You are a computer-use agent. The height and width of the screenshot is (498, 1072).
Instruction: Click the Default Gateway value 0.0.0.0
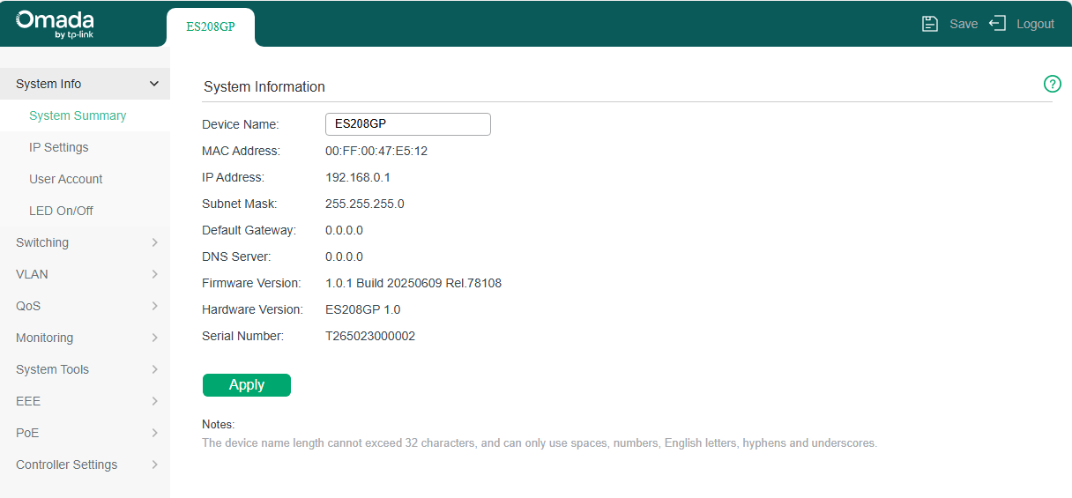click(x=344, y=230)
